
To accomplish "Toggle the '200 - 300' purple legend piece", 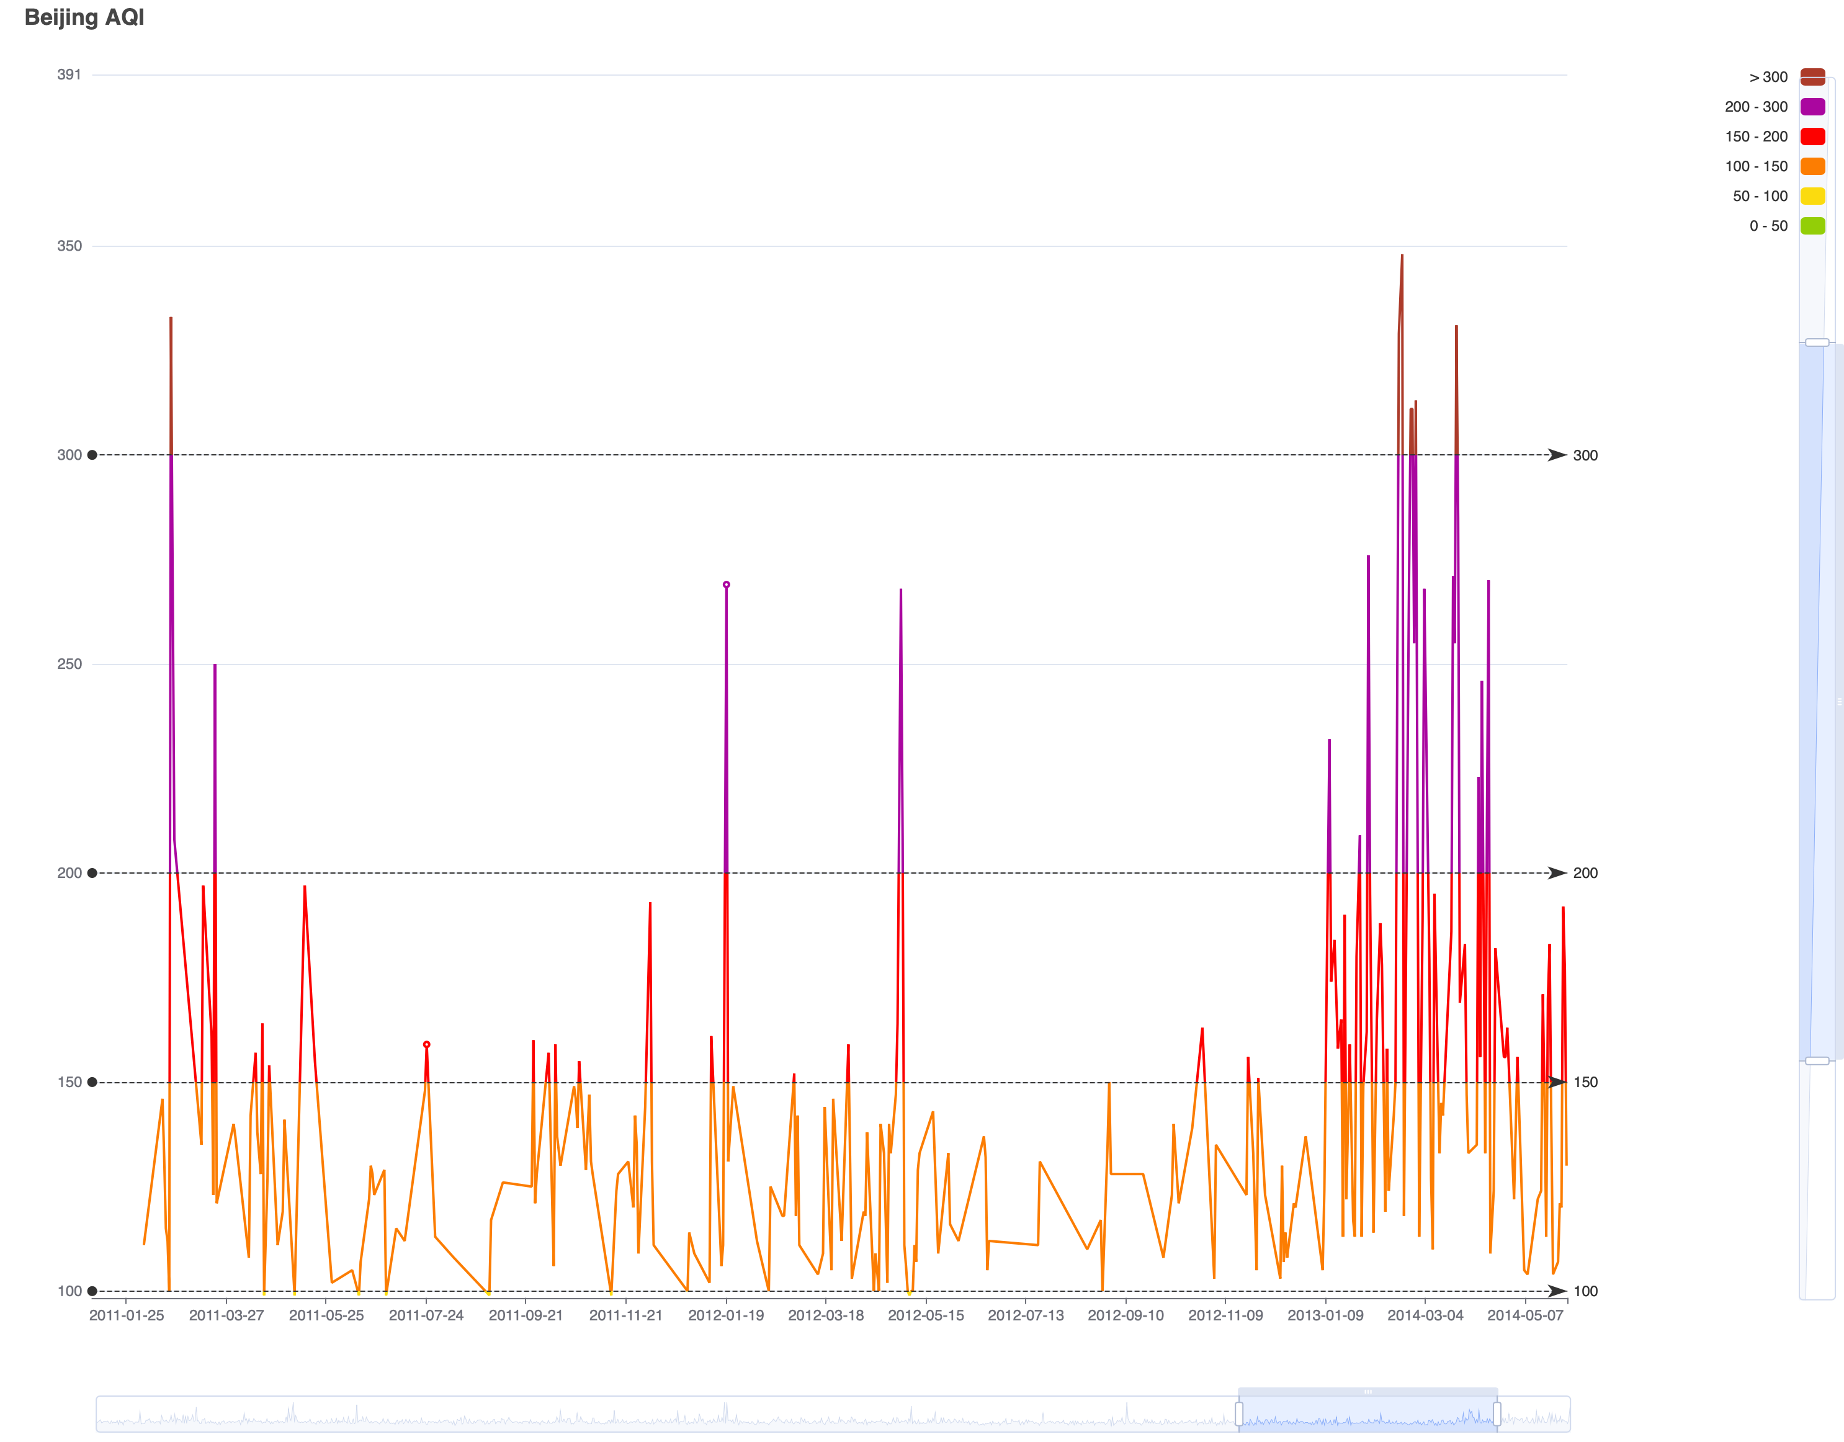I will coord(1812,106).
